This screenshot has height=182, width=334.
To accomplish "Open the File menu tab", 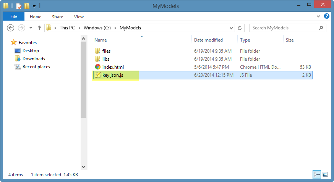I will (14, 16).
